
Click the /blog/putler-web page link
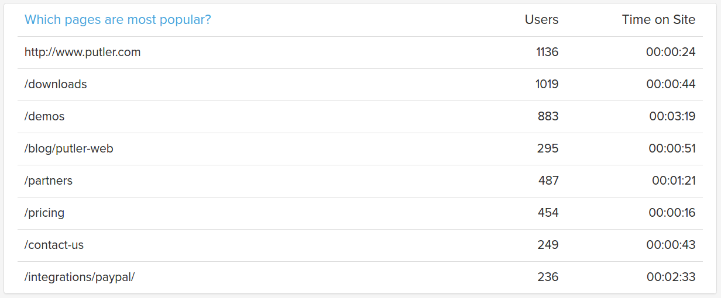click(x=69, y=148)
